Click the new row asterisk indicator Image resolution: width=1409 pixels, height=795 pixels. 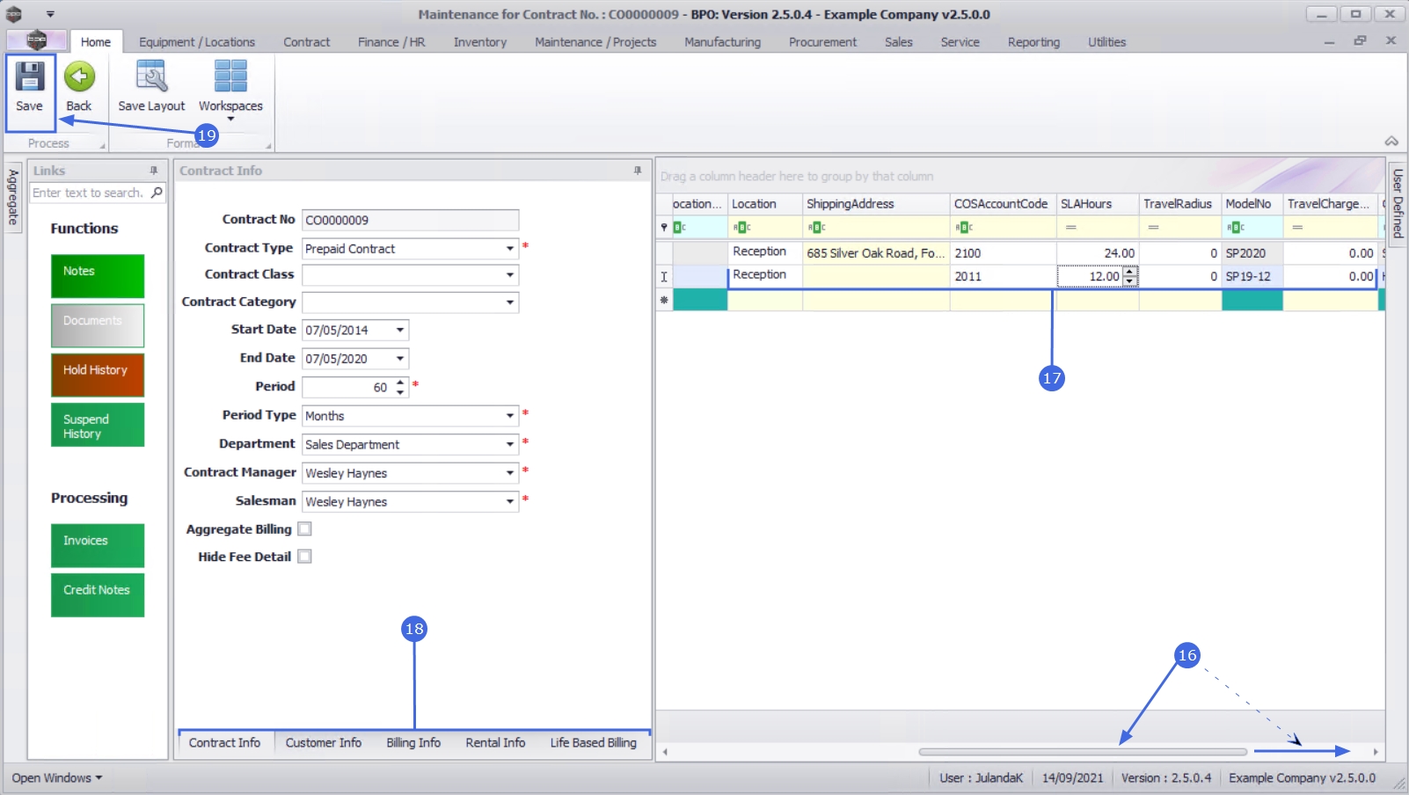pos(664,301)
